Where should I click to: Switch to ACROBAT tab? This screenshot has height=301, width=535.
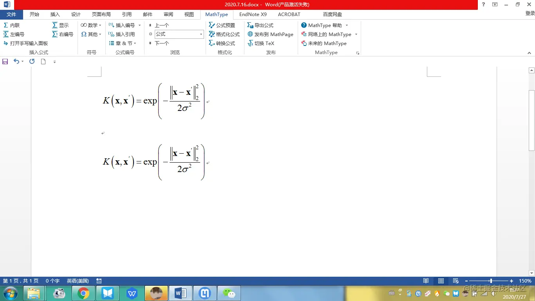(289, 15)
